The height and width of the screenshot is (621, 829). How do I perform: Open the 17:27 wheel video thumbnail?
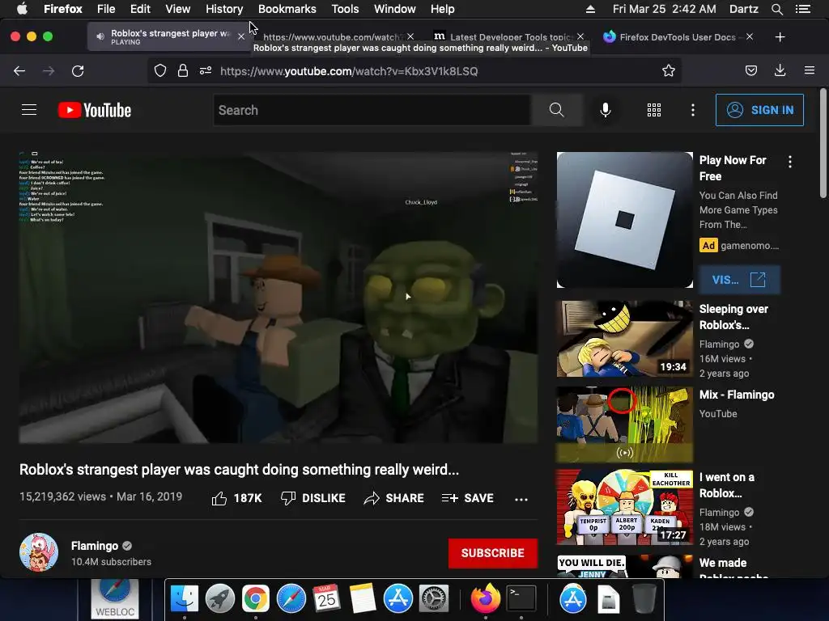624,507
